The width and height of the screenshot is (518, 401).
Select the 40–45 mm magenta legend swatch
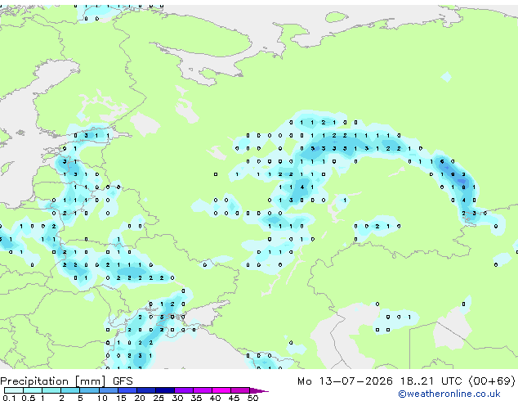[x=221, y=390]
